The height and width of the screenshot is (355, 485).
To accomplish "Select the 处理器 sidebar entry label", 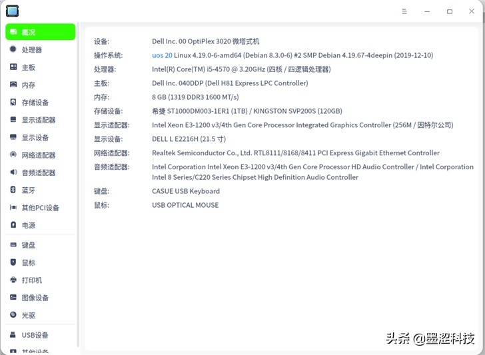I will point(32,50).
